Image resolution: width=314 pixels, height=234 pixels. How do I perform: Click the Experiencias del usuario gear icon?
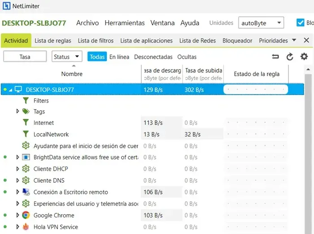tap(26, 204)
